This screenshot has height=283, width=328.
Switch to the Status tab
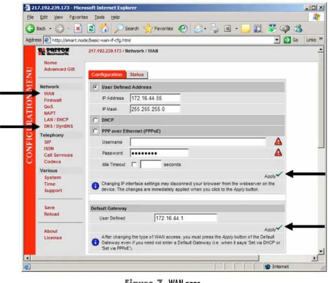(x=137, y=75)
